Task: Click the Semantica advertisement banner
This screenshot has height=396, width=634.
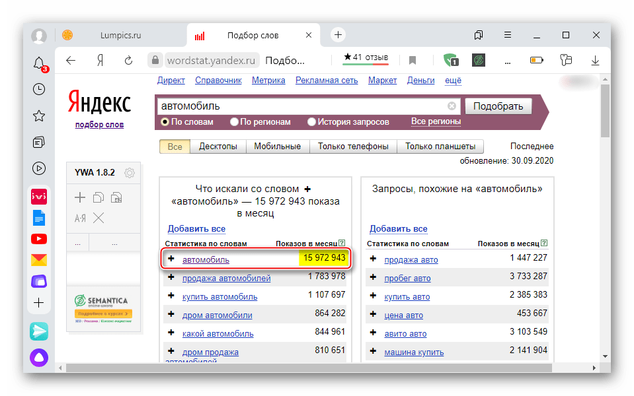Action: click(103, 309)
